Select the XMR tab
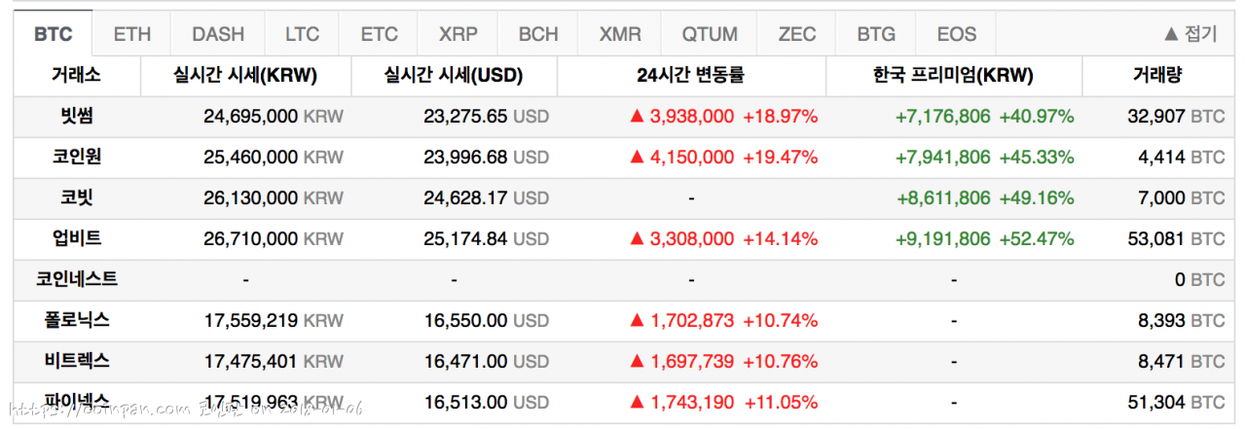 coord(620,34)
